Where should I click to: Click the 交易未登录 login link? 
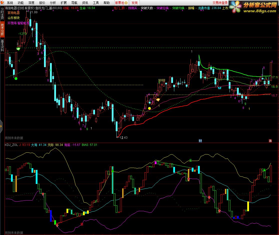click(220, 3)
